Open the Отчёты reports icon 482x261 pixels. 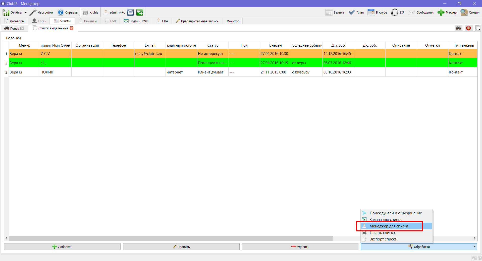coord(6,12)
